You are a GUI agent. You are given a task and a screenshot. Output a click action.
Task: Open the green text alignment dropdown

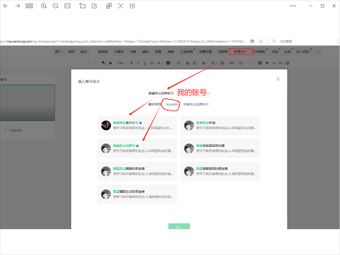click(x=179, y=63)
